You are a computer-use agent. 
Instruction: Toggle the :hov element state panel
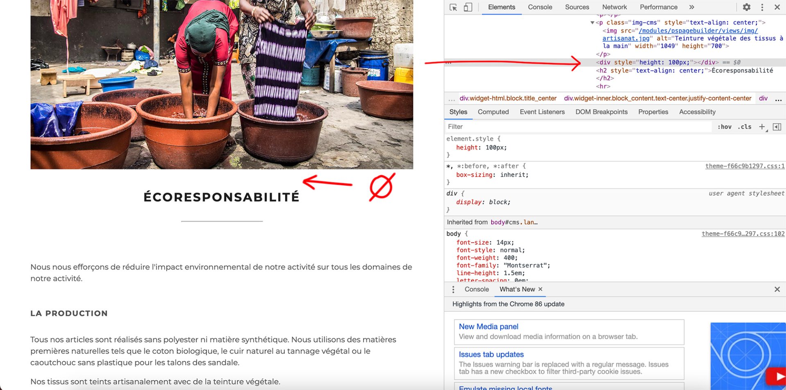724,127
